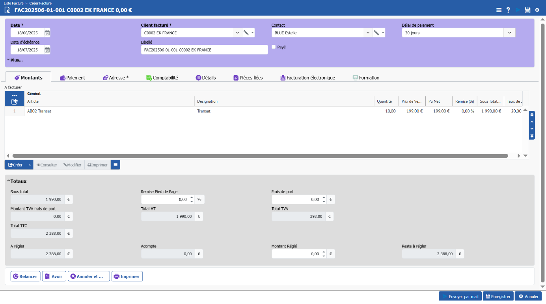This screenshot has height=304, width=546.
Task: Collapse the Totaux section
Action: [x=17, y=181]
